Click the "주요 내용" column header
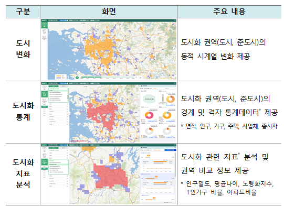This screenshot has height=207, width=284. pyautogui.click(x=229, y=11)
